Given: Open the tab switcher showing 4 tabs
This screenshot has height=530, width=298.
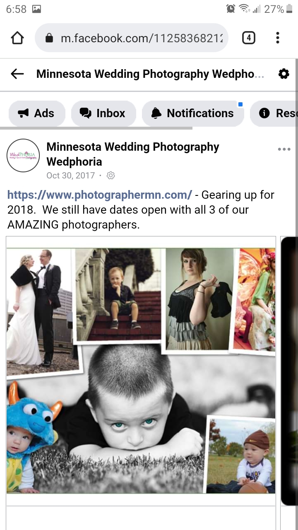Looking at the screenshot, I should pyautogui.click(x=248, y=38).
